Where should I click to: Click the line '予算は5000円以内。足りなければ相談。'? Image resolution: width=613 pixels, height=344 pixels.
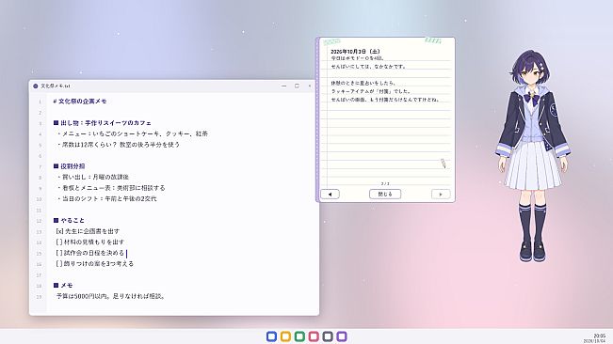pos(110,296)
